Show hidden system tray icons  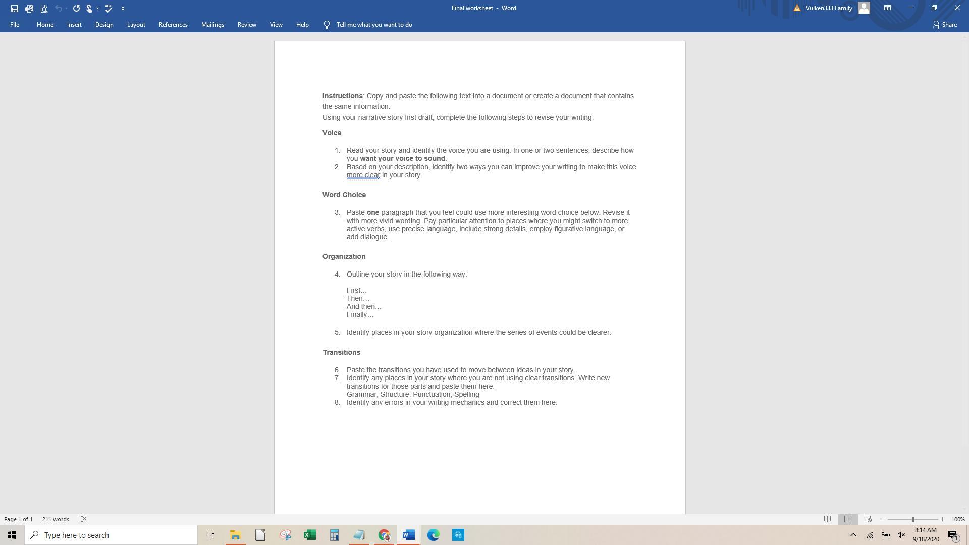coord(853,535)
